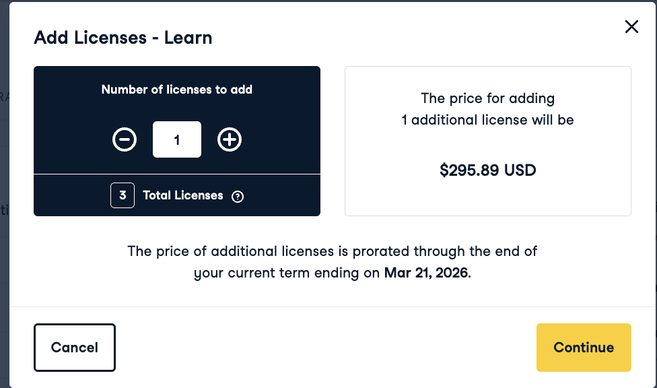Close the Add Licenses dialog with X
The image size is (657, 388).
point(631,27)
